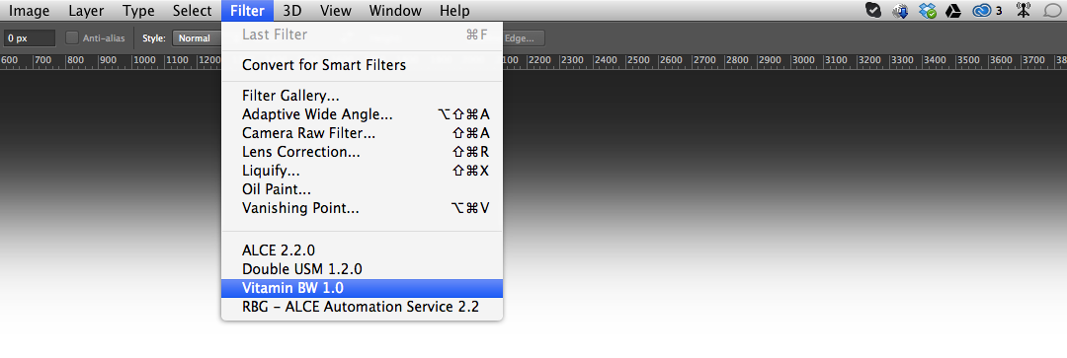The height and width of the screenshot is (358, 1067).
Task: Open the Dropbox menu bar icon
Action: (928, 10)
